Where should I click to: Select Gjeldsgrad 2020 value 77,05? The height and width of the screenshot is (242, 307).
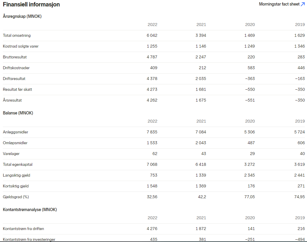[250, 196]
